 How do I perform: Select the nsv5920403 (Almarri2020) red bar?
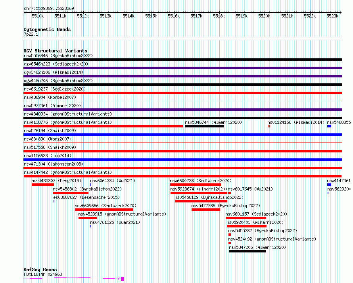click(x=247, y=226)
